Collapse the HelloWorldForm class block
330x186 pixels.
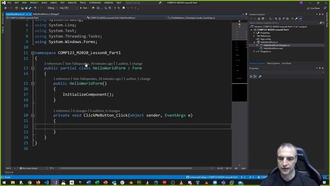coord(33,68)
